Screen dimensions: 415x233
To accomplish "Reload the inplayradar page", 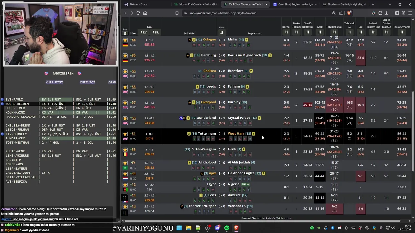I will pos(138,13).
